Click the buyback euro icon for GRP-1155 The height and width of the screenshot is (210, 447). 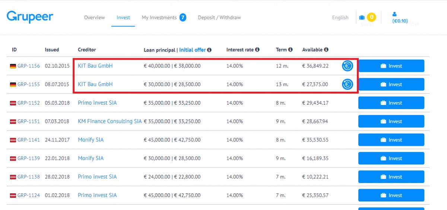pos(347,84)
